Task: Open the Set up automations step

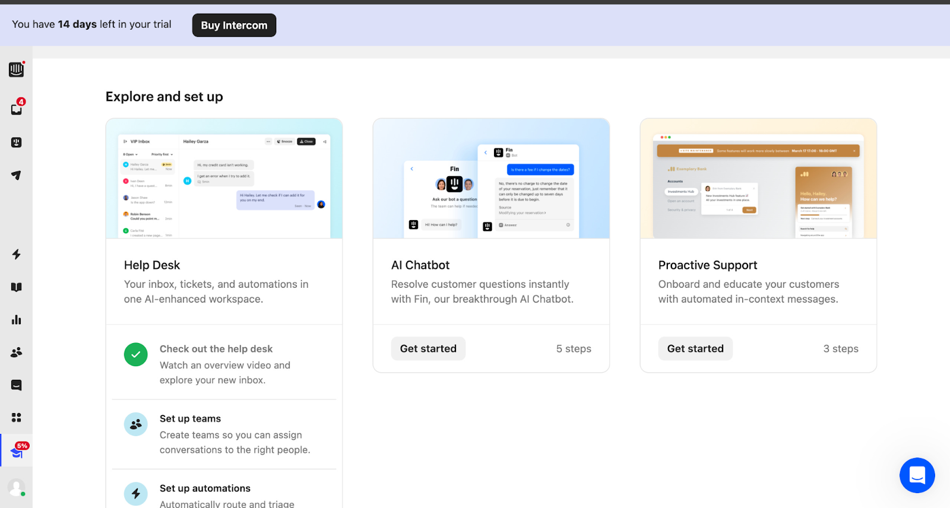Action: [x=224, y=490]
